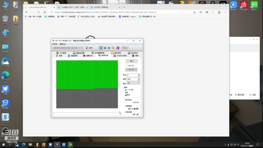Switch to the Disk info tab in HD Tune
This screenshot has height=148, width=263.
[73, 56]
